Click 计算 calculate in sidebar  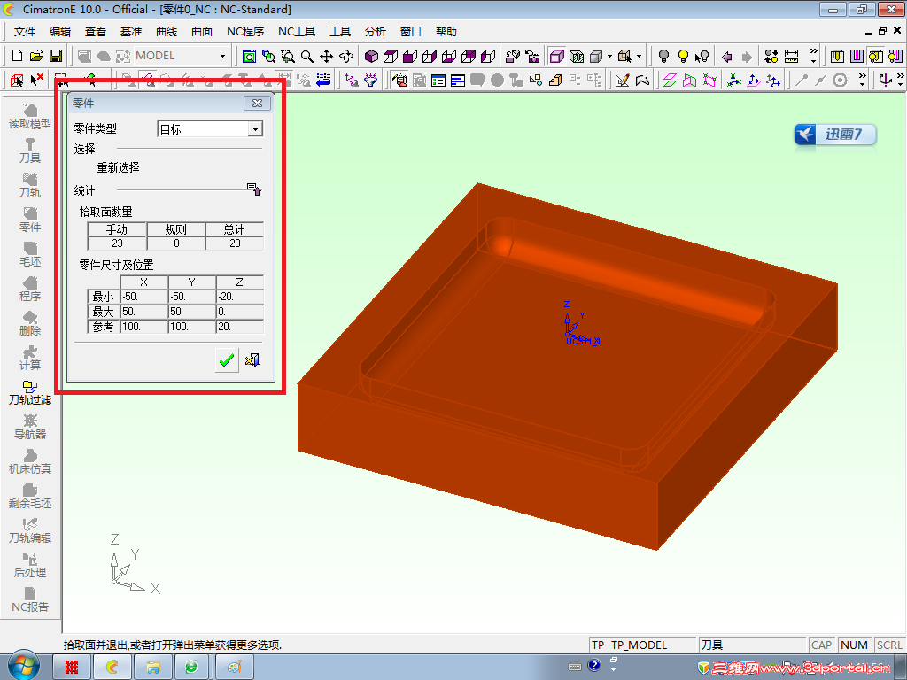(30, 358)
